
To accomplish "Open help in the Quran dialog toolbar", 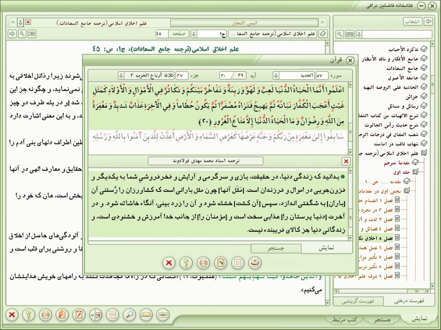I will tap(186, 263).
